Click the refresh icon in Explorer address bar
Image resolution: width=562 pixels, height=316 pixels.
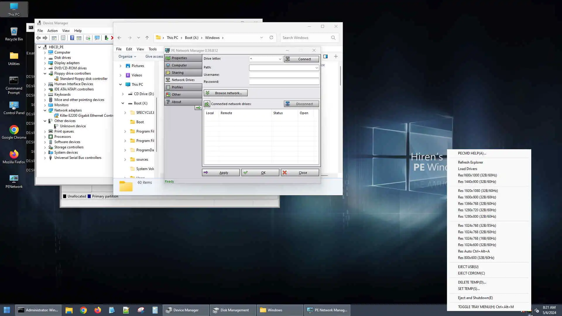(271, 37)
